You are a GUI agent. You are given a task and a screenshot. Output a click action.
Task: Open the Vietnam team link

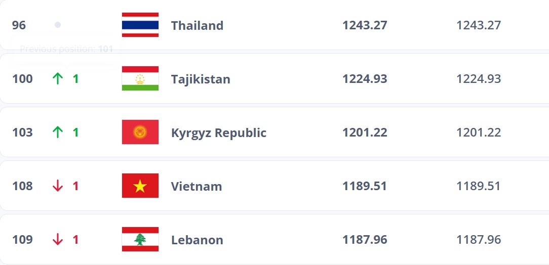point(197,186)
